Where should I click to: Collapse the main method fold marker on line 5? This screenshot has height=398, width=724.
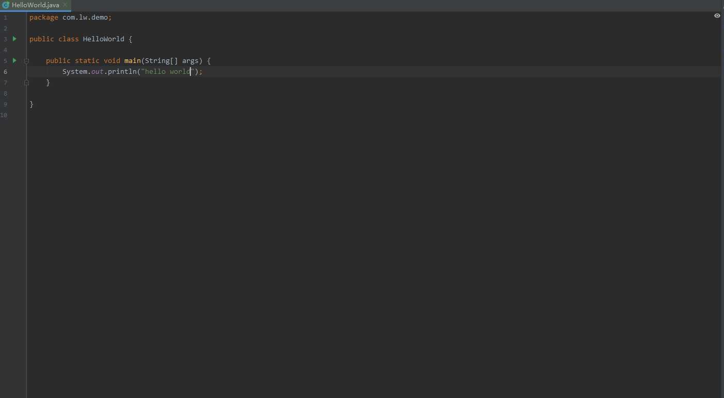[26, 61]
